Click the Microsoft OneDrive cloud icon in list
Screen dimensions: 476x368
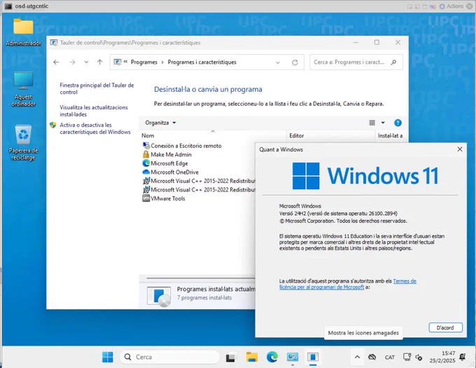[x=146, y=172]
